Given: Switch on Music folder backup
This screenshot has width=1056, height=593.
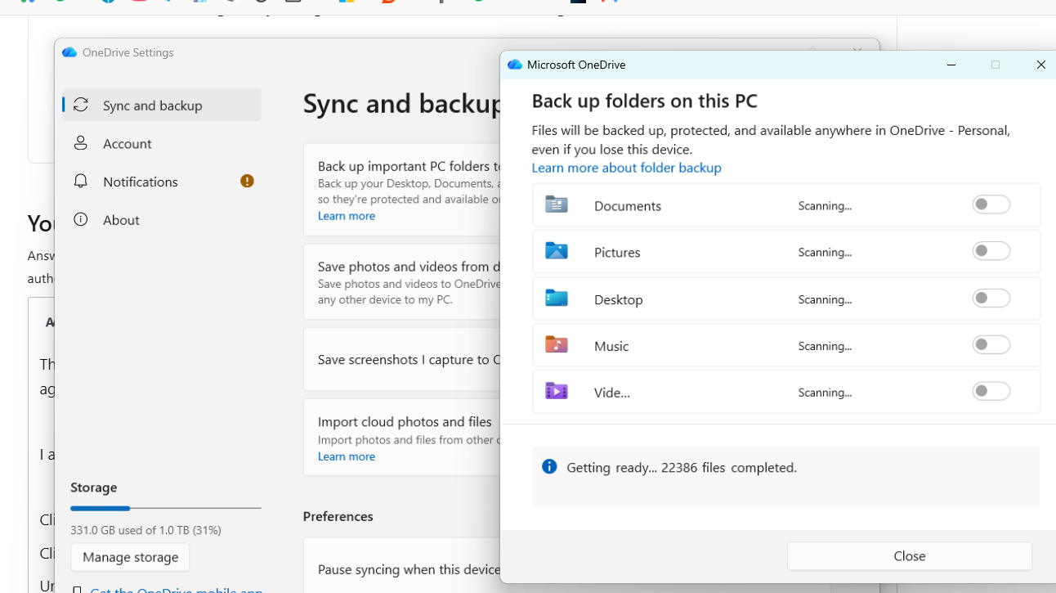Looking at the screenshot, I should (x=991, y=345).
